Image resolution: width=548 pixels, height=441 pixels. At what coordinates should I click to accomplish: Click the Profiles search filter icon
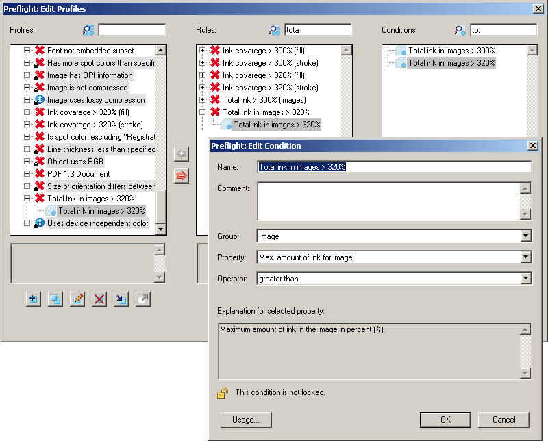(88, 30)
